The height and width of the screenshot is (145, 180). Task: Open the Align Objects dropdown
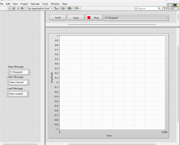click(x=57, y=9)
